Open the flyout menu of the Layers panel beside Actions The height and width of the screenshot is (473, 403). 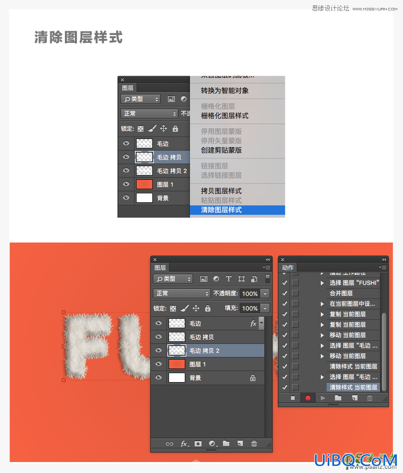[266, 267]
